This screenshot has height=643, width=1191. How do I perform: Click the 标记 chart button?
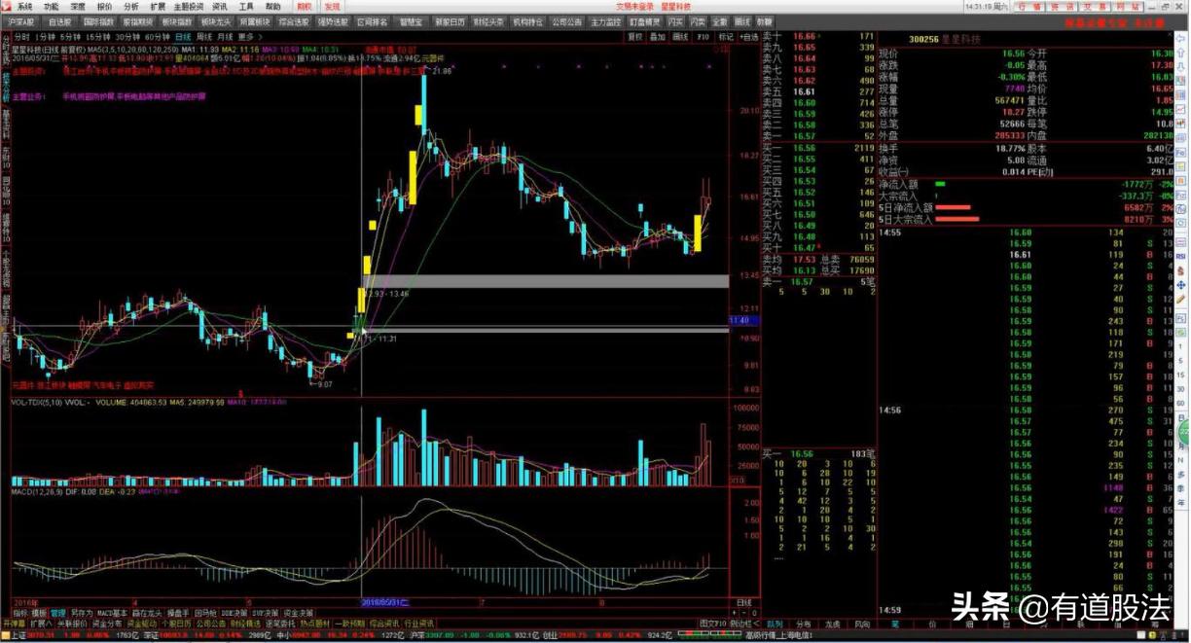[x=725, y=36]
